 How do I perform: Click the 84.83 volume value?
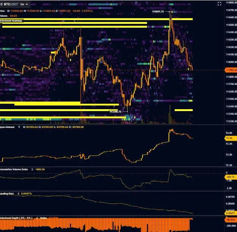[x=13, y=16]
